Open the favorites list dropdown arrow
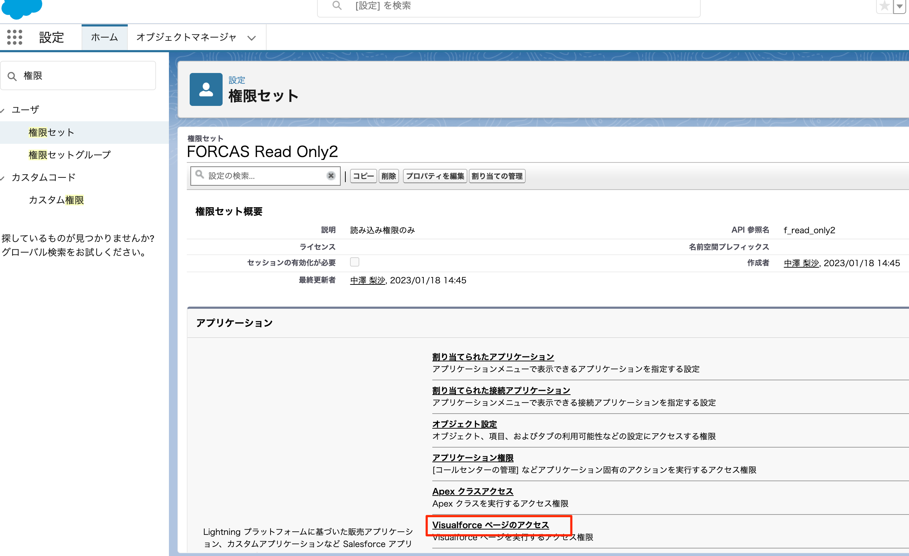The width and height of the screenshot is (909, 556). [899, 6]
